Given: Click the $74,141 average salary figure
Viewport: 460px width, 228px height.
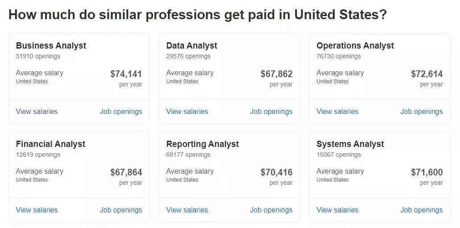Looking at the screenshot, I should coord(126,74).
